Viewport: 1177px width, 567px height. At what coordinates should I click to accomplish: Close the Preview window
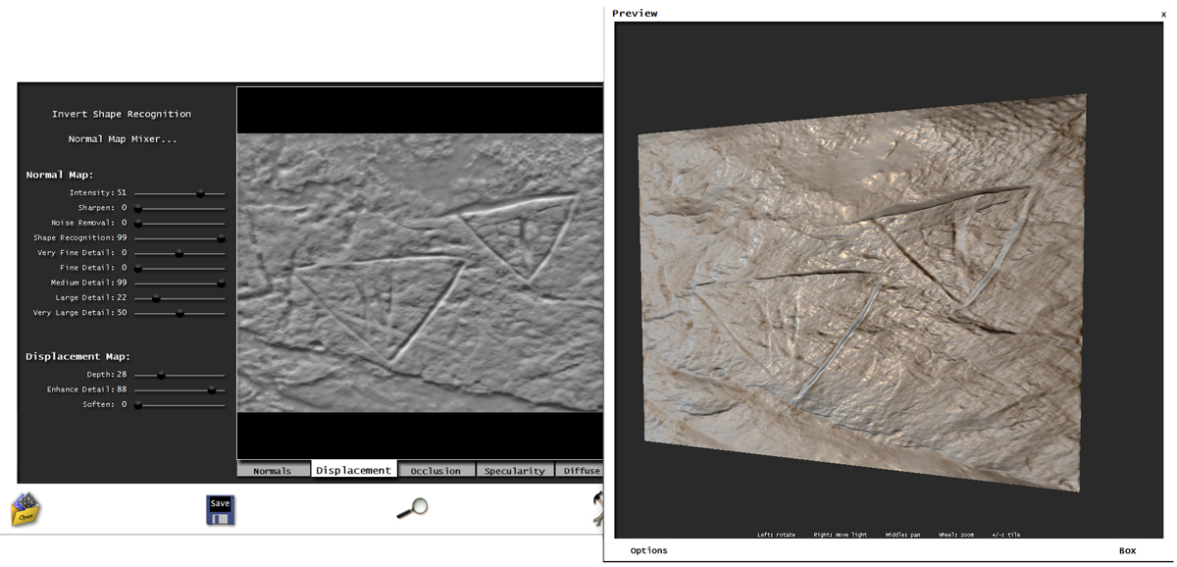point(1163,14)
